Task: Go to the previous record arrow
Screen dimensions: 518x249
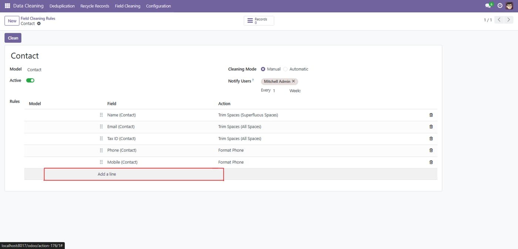Action: pyautogui.click(x=499, y=20)
